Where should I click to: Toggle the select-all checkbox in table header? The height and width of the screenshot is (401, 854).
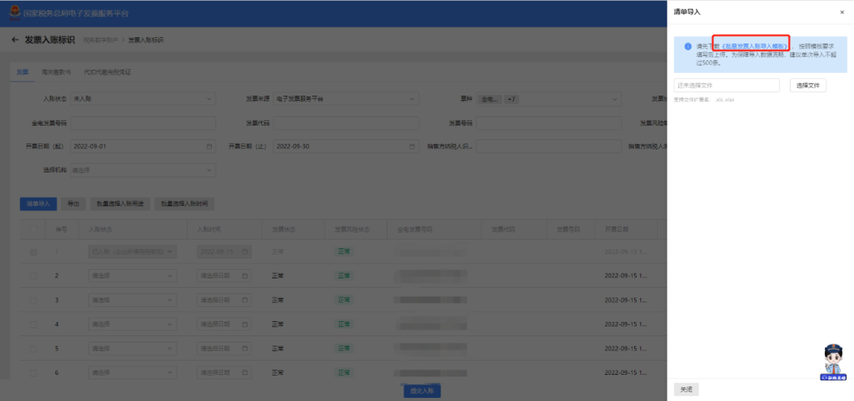pyautogui.click(x=33, y=229)
